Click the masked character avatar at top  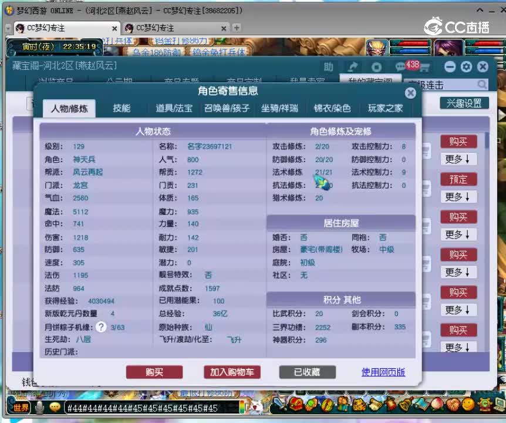[x=377, y=47]
